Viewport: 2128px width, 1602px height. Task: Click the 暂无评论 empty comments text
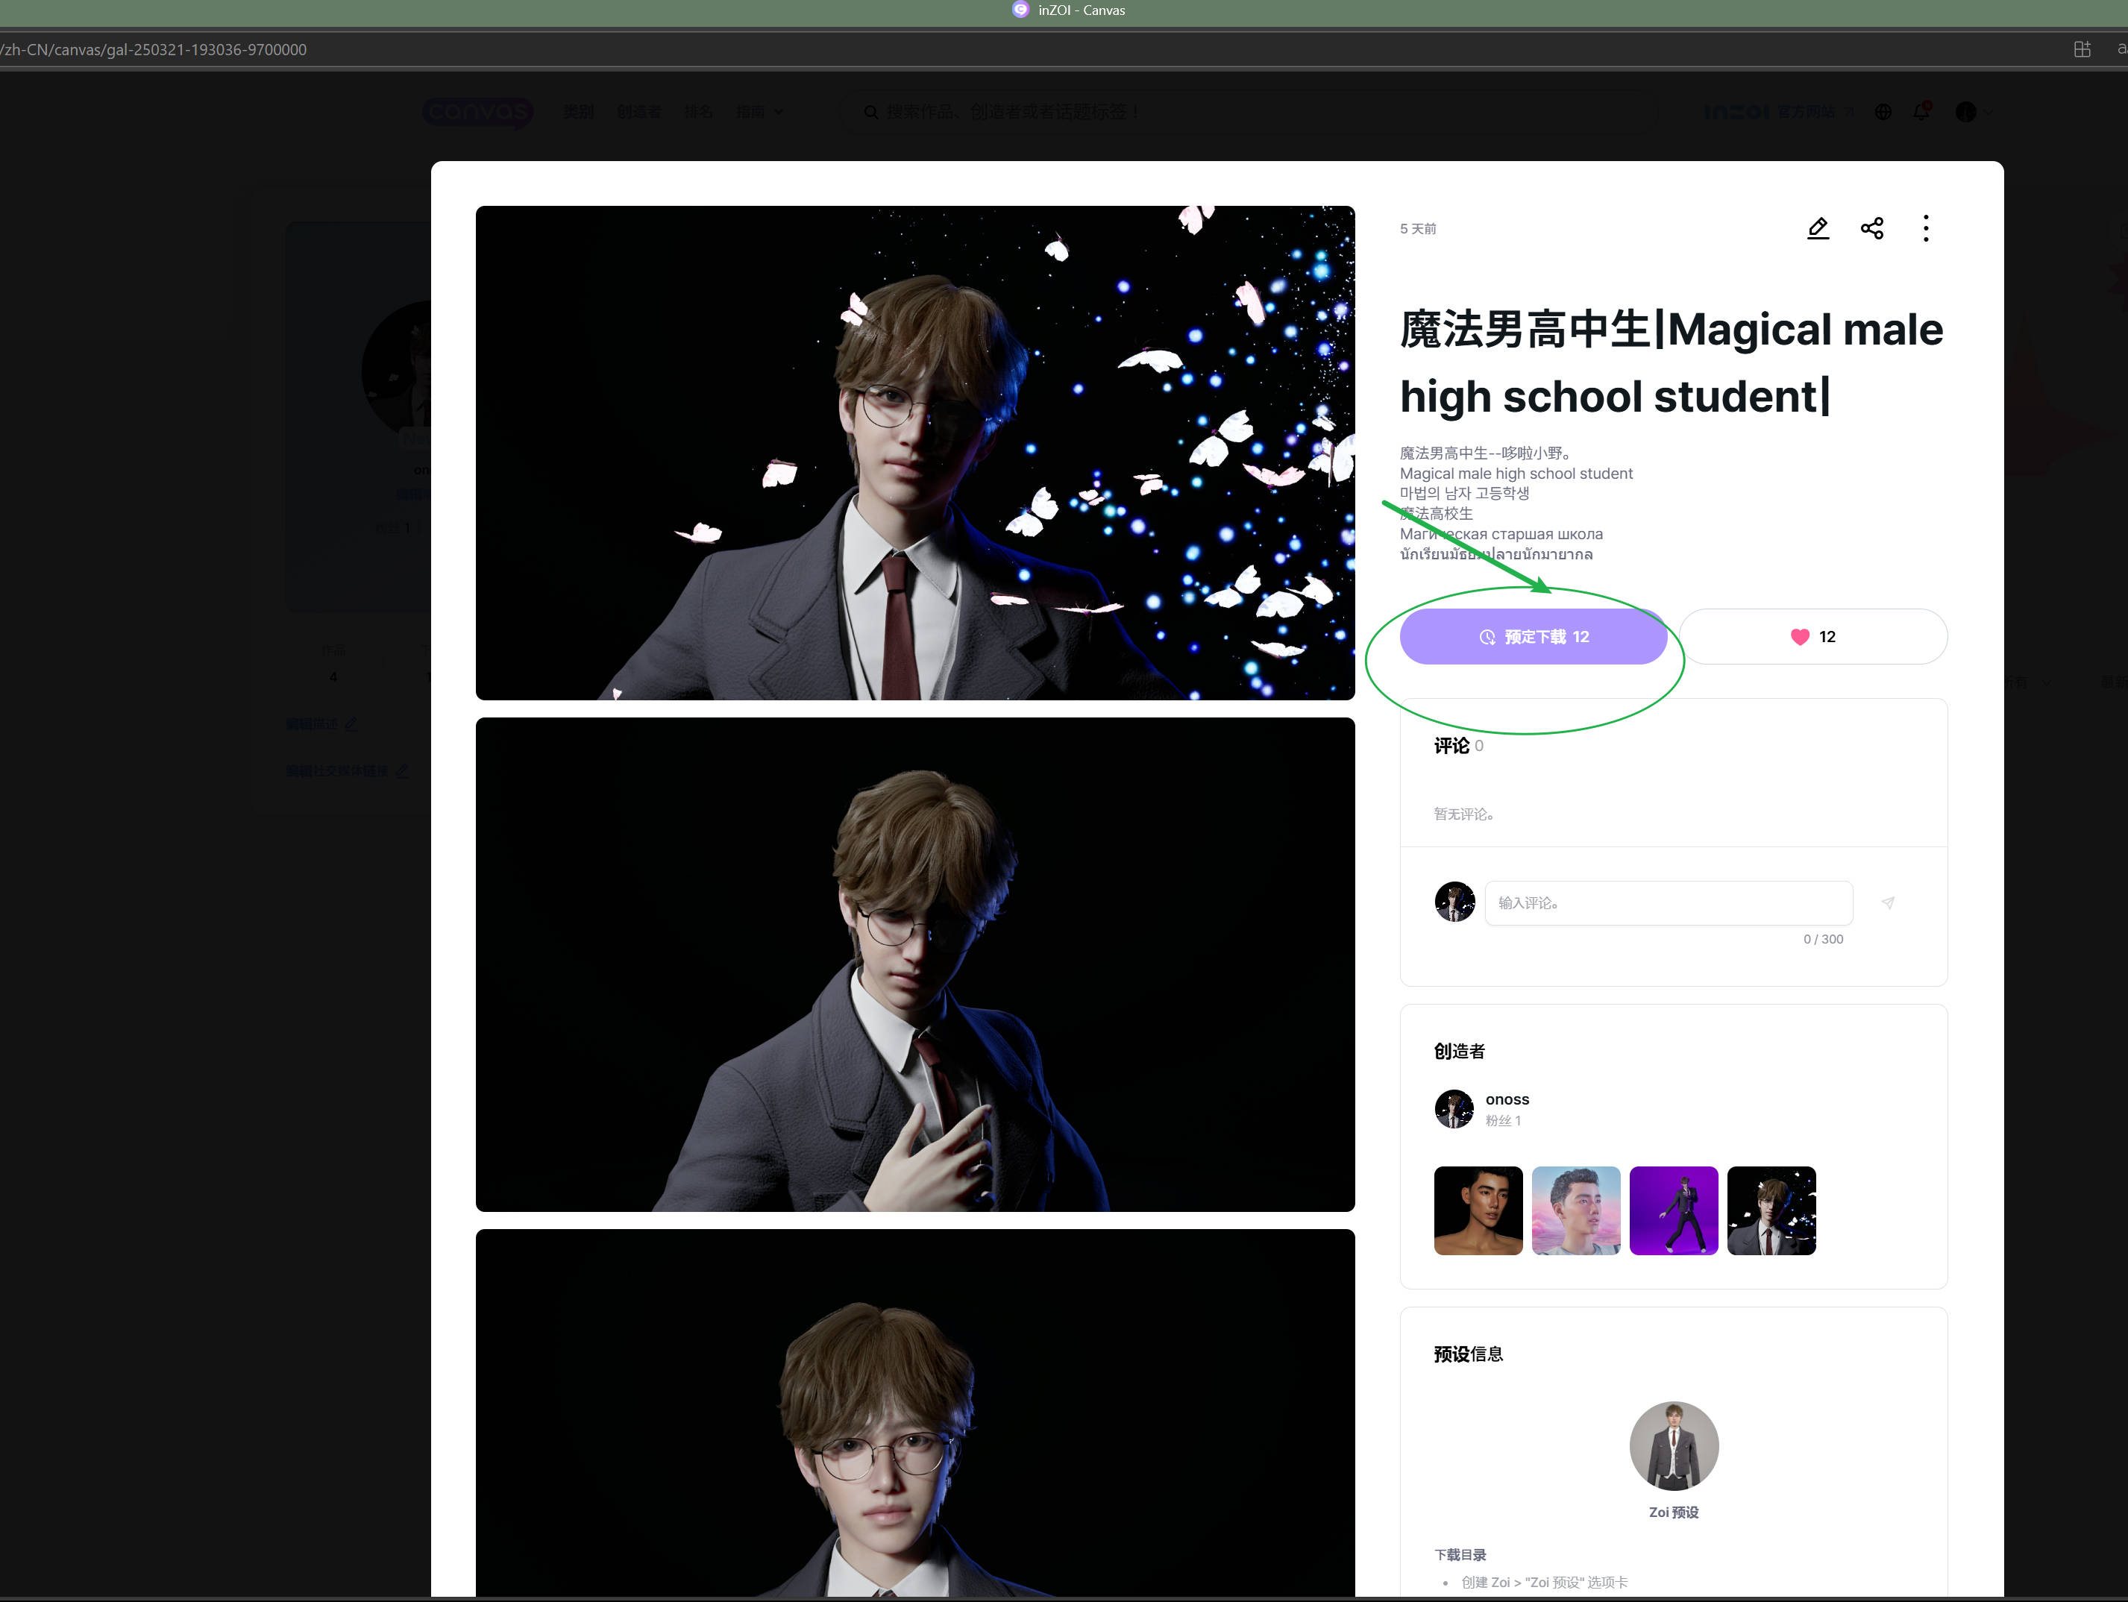click(x=1463, y=814)
